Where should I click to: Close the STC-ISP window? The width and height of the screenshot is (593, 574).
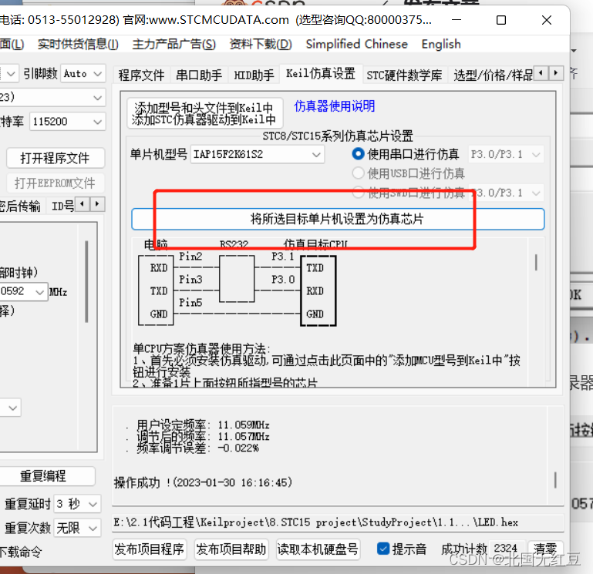[547, 20]
